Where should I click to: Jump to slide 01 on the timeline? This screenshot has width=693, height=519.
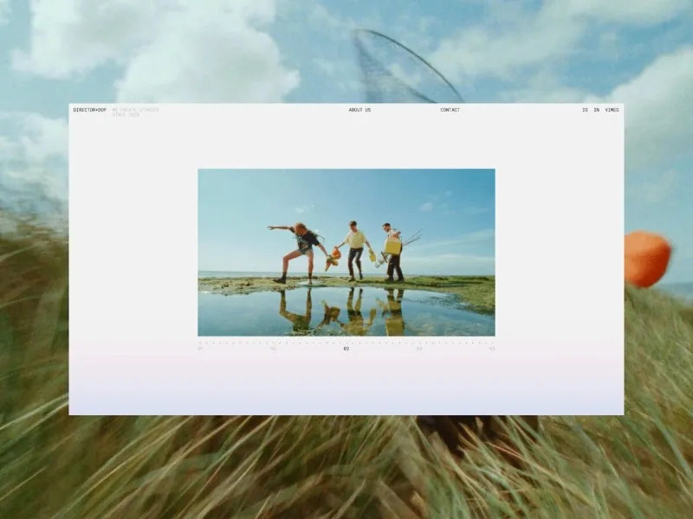coord(200,349)
